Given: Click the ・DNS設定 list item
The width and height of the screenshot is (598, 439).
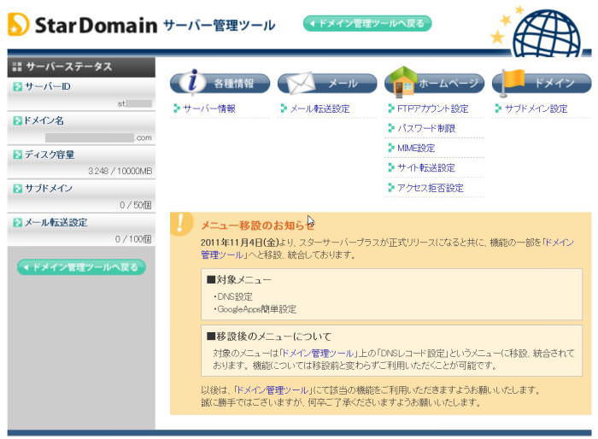Looking at the screenshot, I should 232,296.
